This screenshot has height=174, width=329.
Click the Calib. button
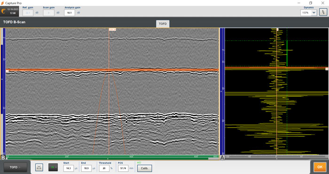(145, 168)
